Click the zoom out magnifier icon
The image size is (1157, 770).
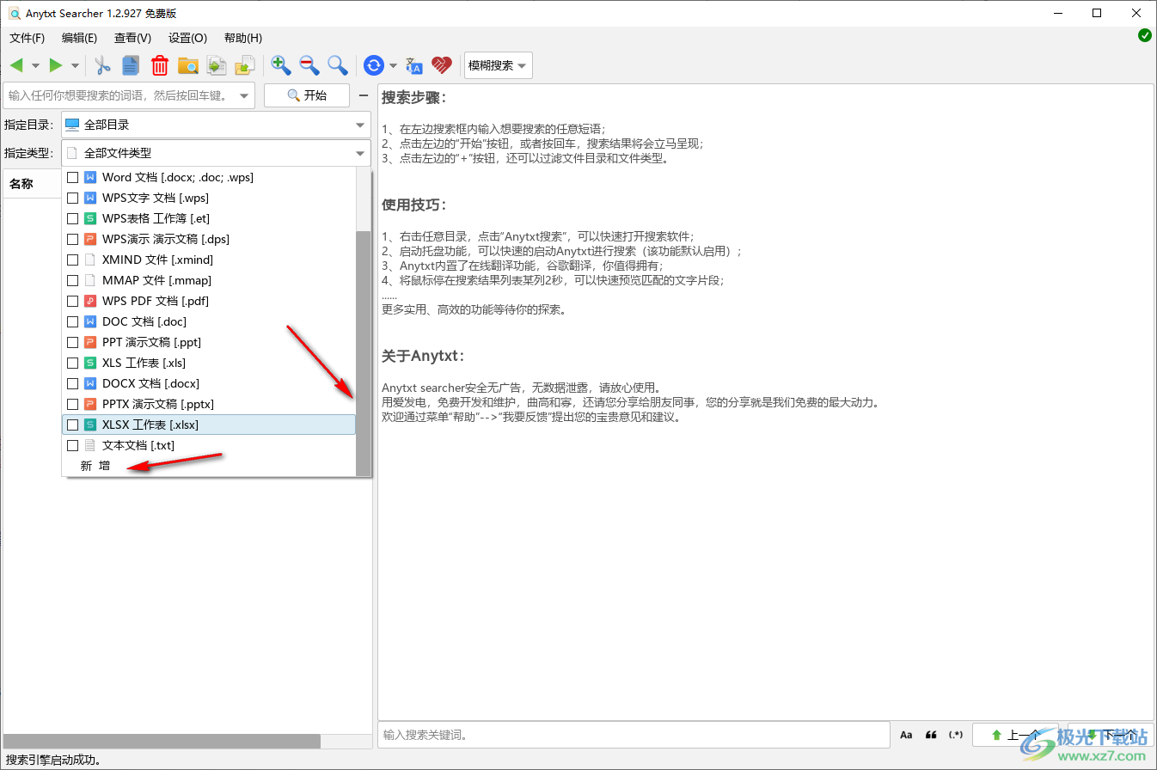click(x=309, y=65)
